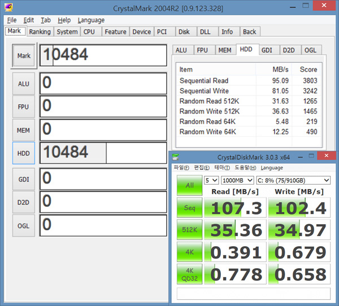Viewport: 339px width, 306px height.
Task: Run the FPU benchmark button
Action: (24, 107)
